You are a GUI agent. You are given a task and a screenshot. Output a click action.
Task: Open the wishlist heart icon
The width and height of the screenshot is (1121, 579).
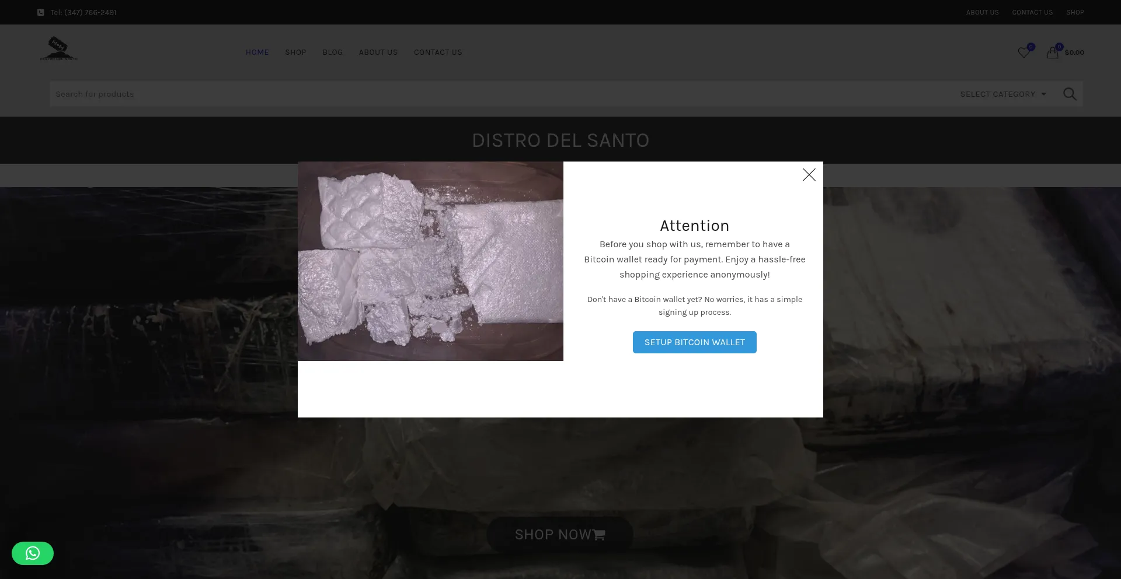point(1023,52)
